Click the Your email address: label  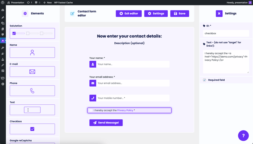click(x=102, y=77)
